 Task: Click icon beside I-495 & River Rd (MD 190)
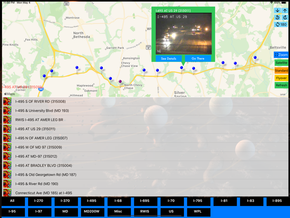(x=7, y=184)
